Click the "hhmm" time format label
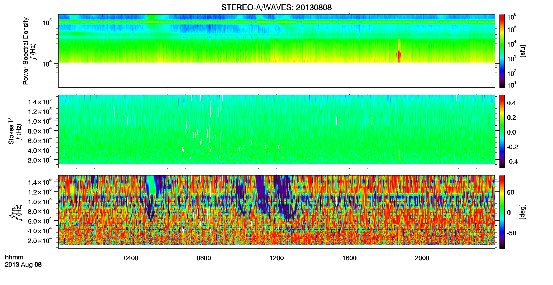Image resolution: width=553 pixels, height=285 pixels. coord(14,258)
